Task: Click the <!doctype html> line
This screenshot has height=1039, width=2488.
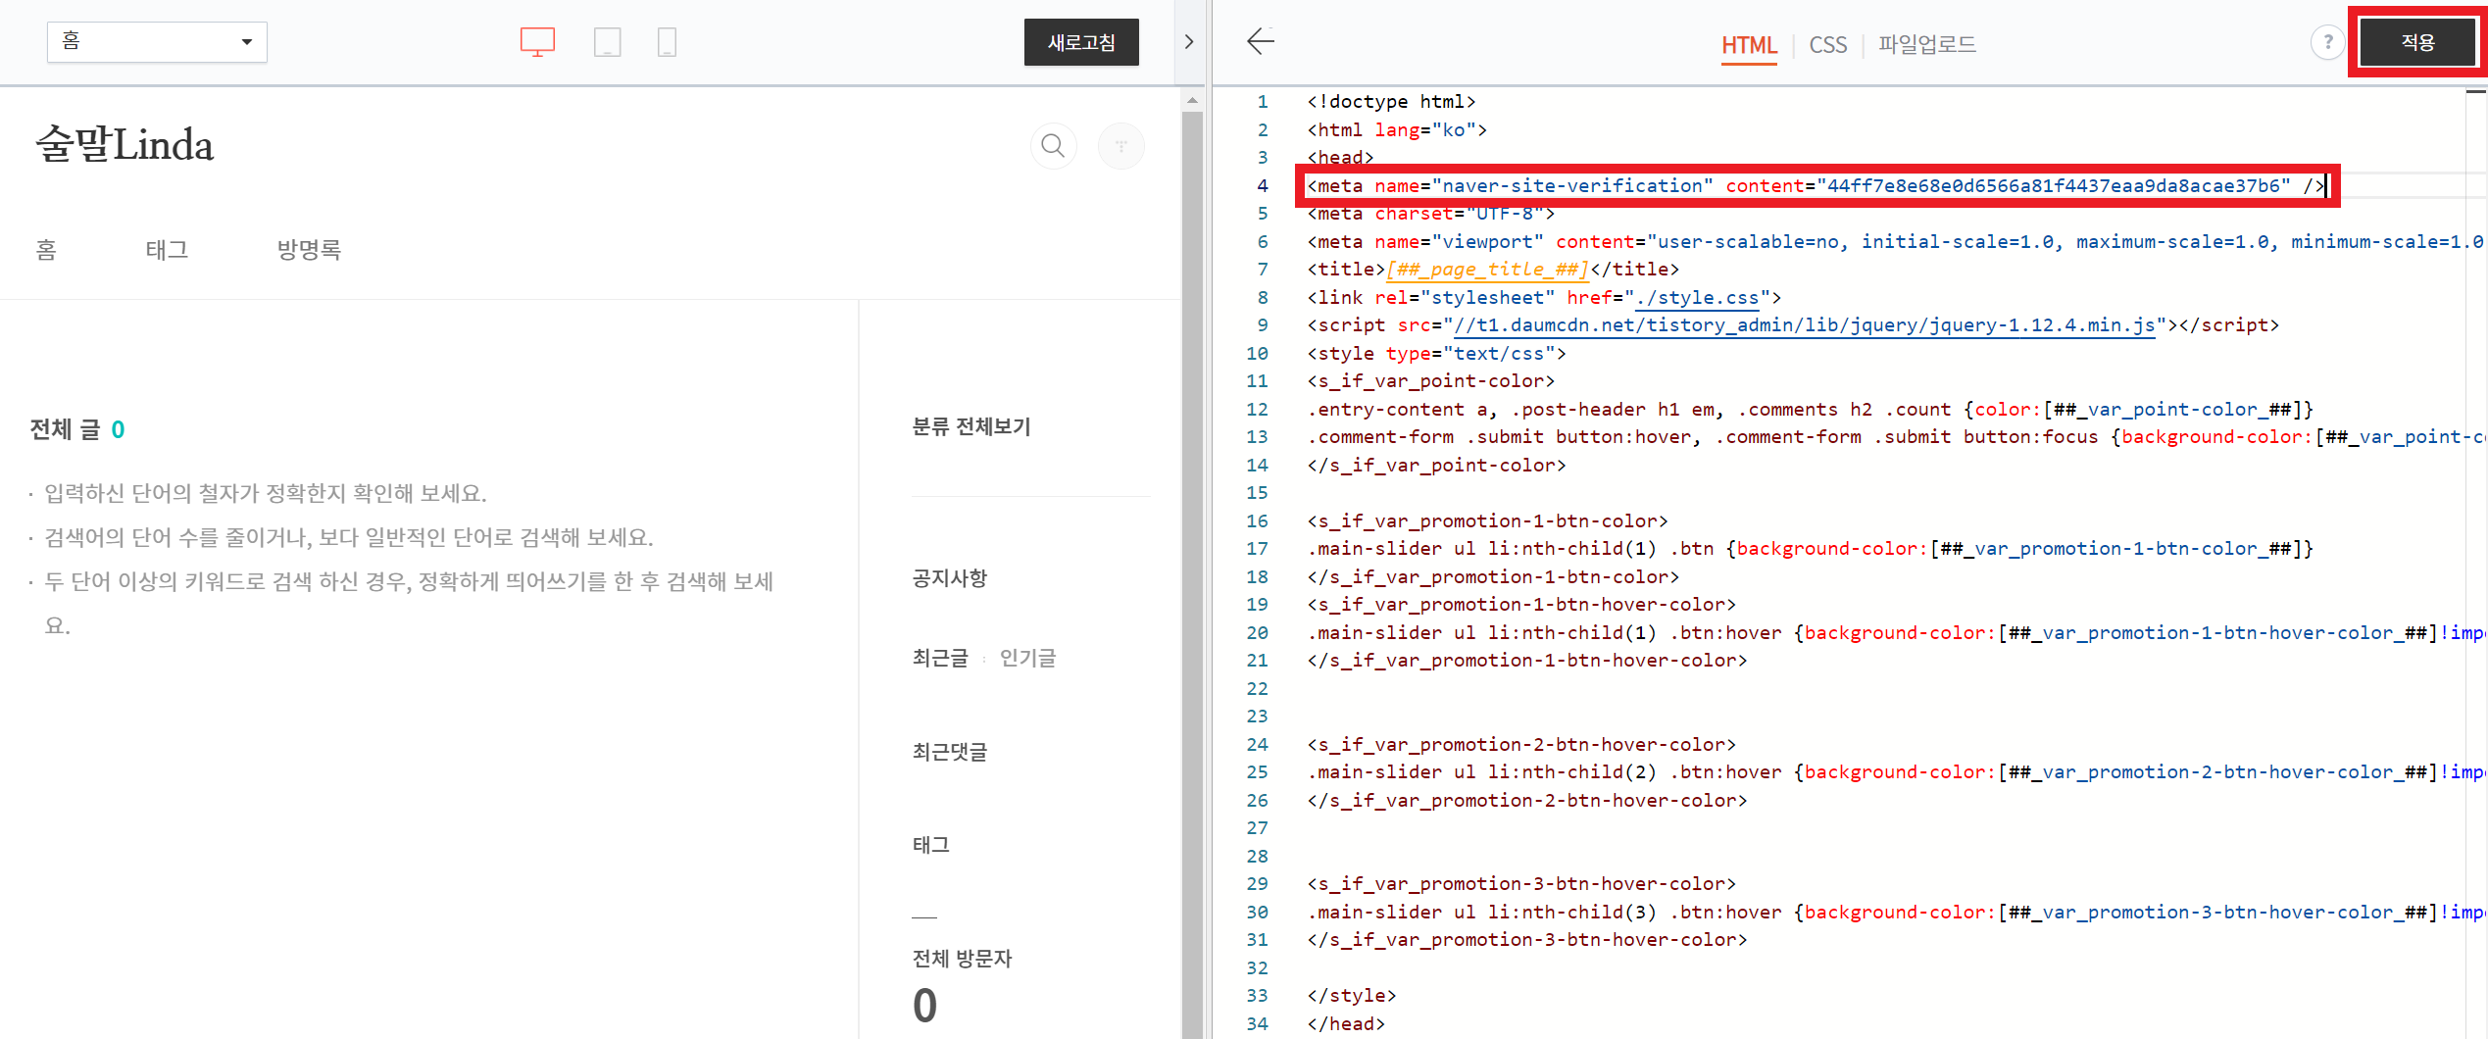Action: pyautogui.click(x=1391, y=102)
